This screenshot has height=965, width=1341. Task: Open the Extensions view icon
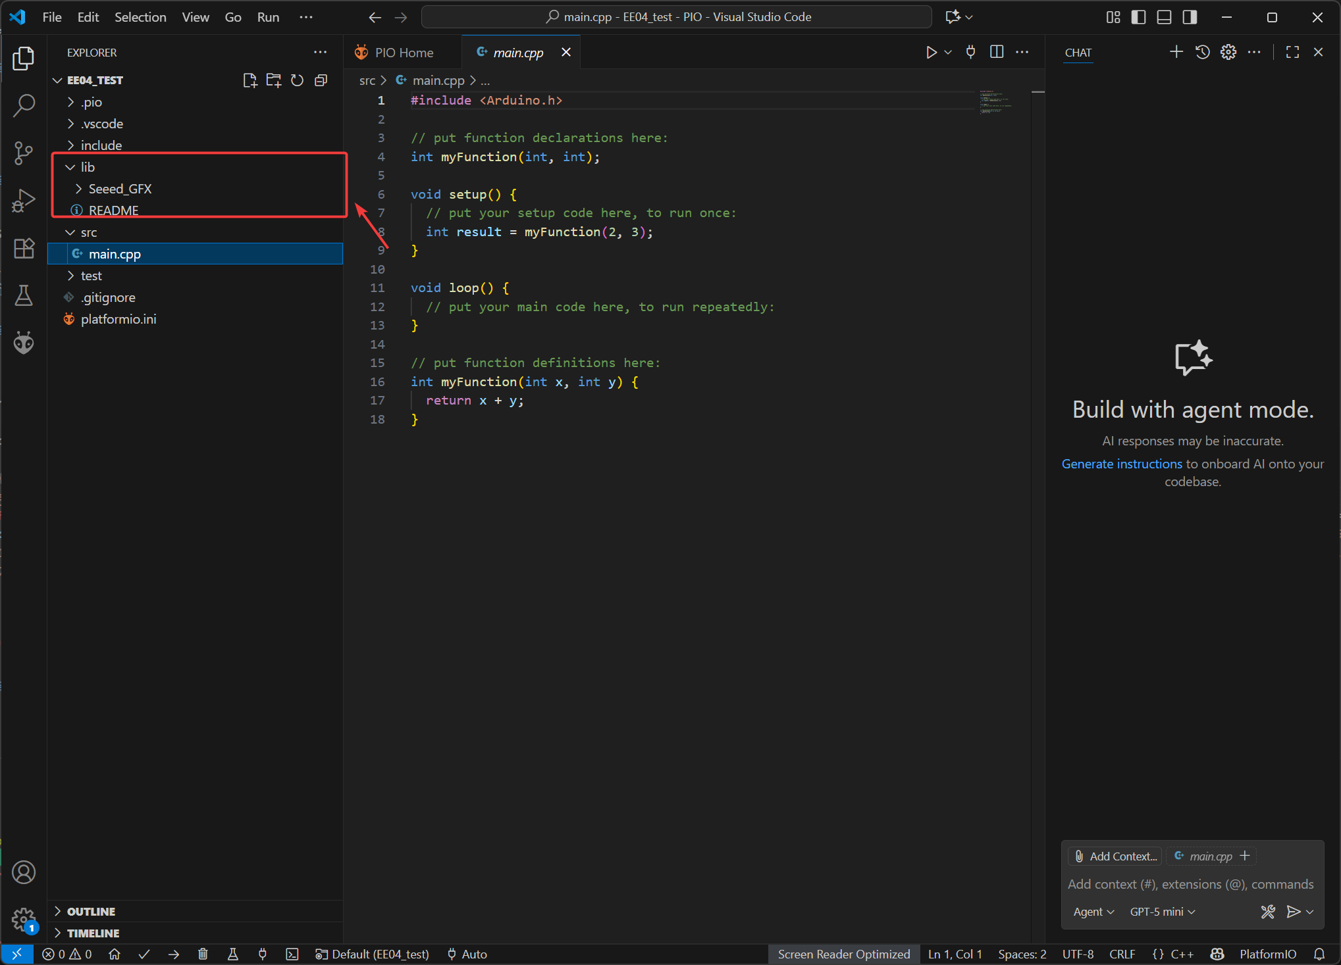click(24, 248)
